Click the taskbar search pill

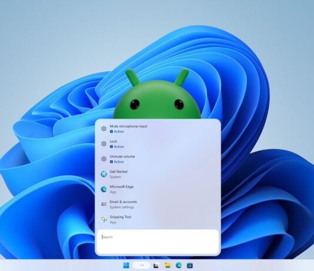[x=141, y=265]
